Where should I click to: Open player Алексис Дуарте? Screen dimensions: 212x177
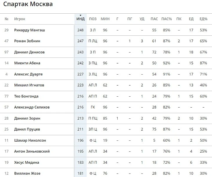click(28, 74)
